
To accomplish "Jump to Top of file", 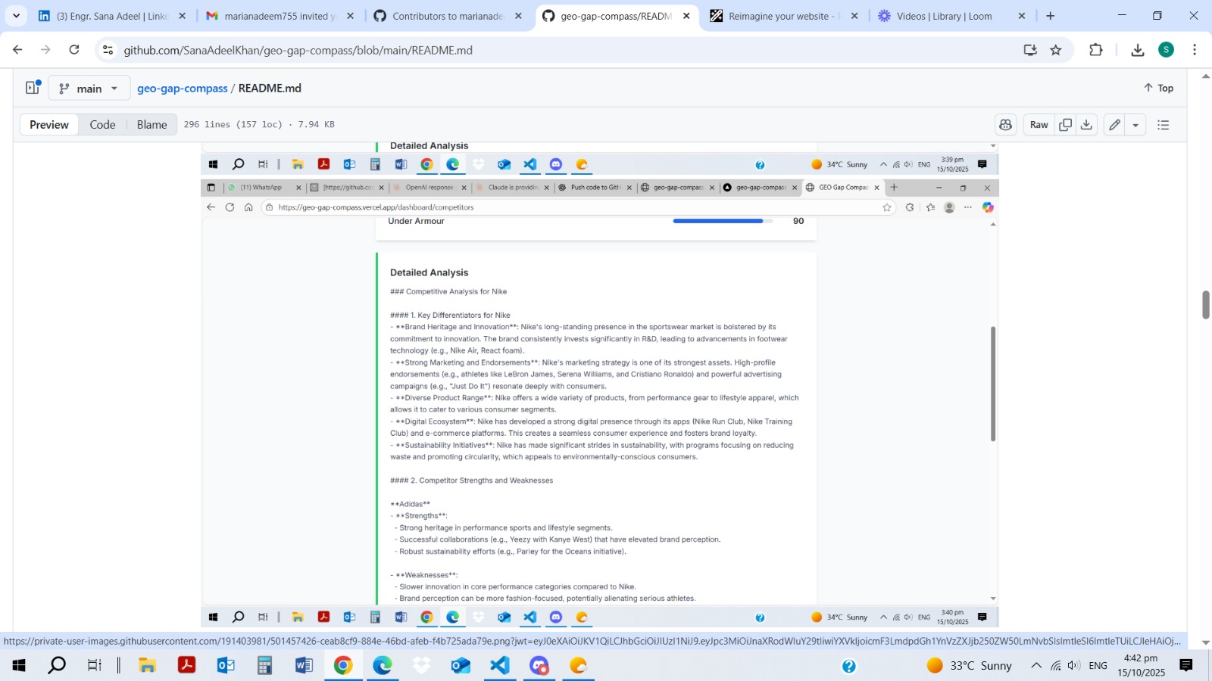I will point(1158,88).
